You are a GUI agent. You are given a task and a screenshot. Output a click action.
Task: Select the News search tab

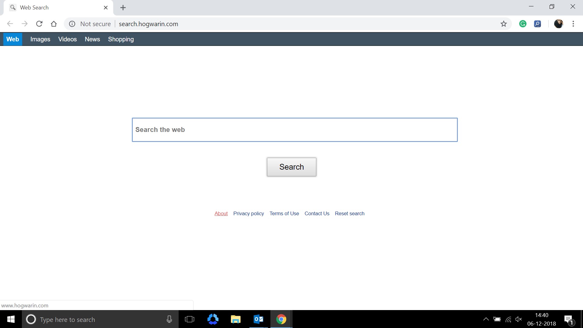tap(92, 39)
